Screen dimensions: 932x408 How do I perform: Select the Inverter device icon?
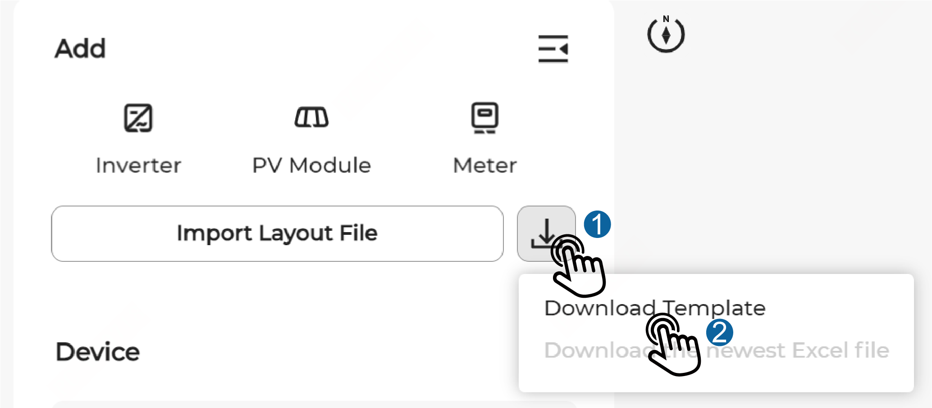(x=138, y=118)
